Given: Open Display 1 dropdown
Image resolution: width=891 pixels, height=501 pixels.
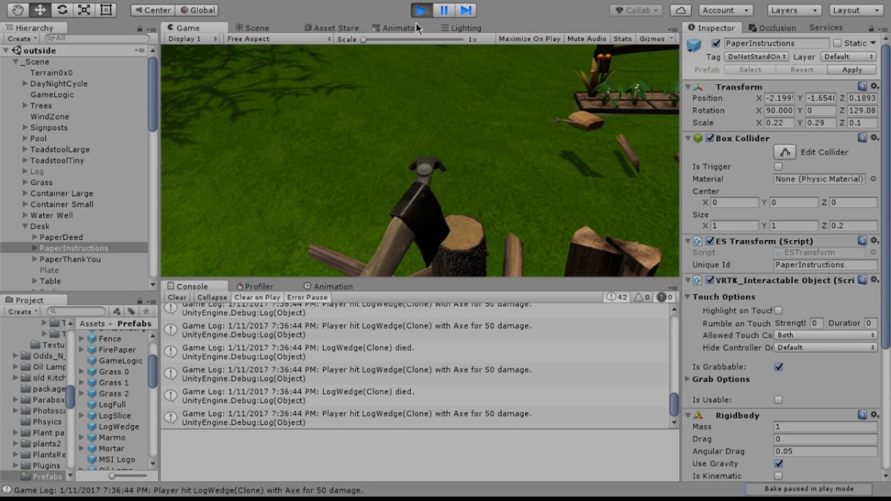Looking at the screenshot, I should point(193,39).
